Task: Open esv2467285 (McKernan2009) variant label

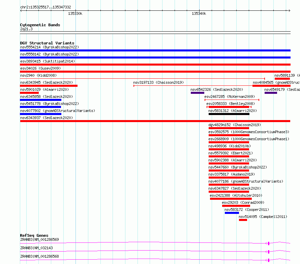Action: 230,97
